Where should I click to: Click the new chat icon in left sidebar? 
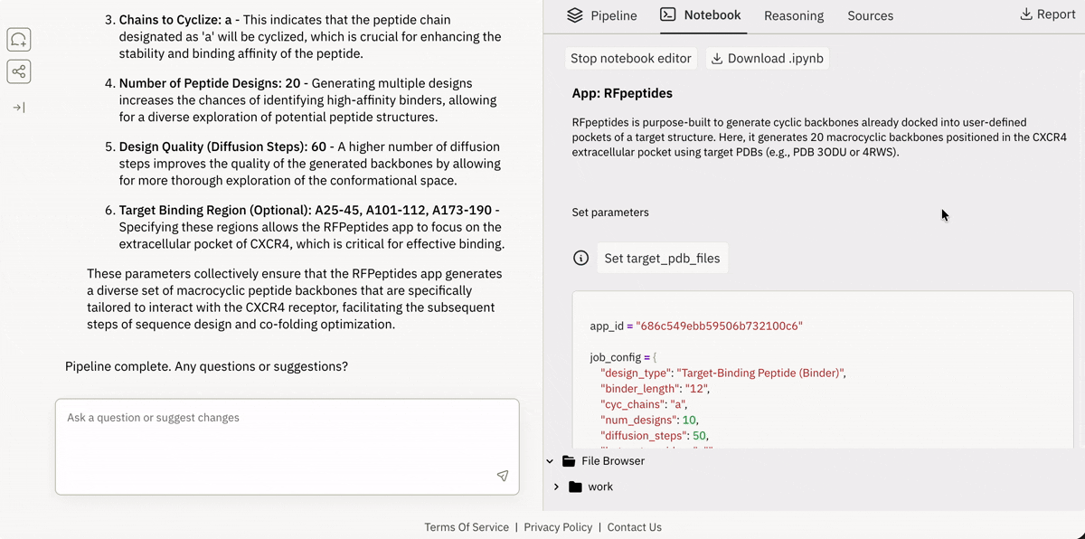tap(19, 40)
